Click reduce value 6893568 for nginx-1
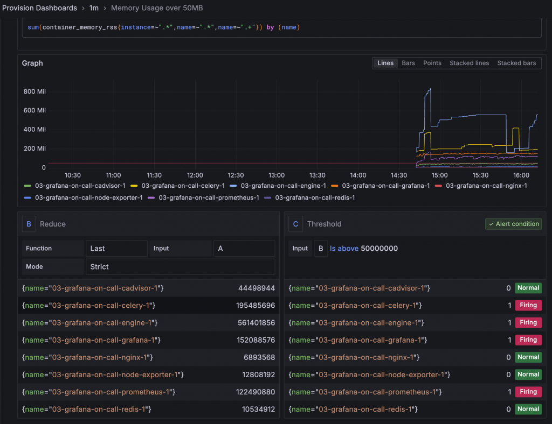Viewport: 552px width, 424px height. click(x=259, y=357)
